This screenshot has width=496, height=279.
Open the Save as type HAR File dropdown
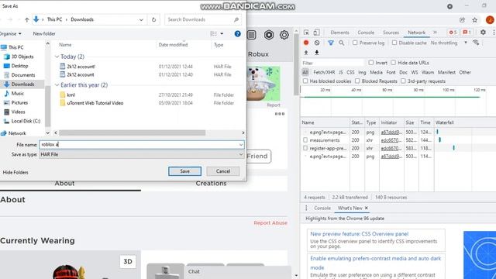click(x=142, y=154)
